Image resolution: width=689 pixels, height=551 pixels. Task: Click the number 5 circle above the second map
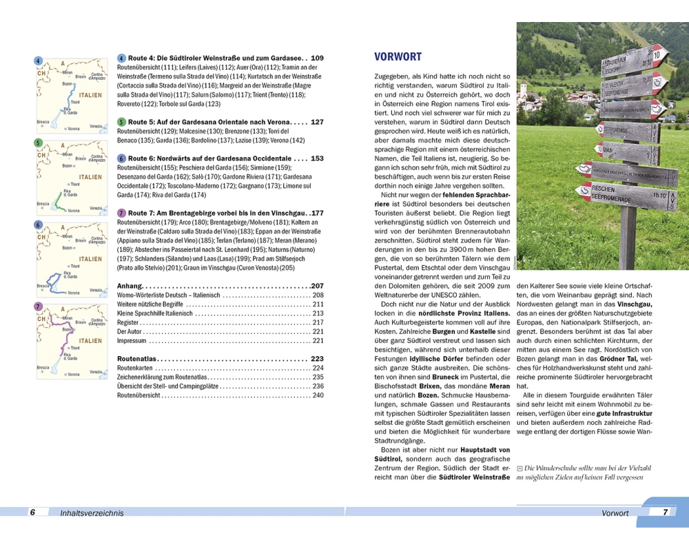click(x=39, y=143)
